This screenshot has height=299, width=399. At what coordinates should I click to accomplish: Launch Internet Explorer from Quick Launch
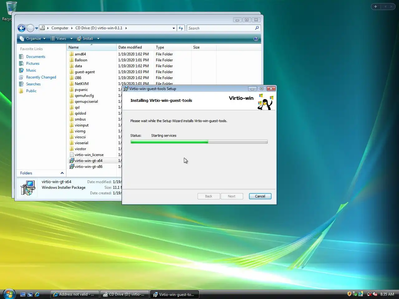tap(37, 294)
